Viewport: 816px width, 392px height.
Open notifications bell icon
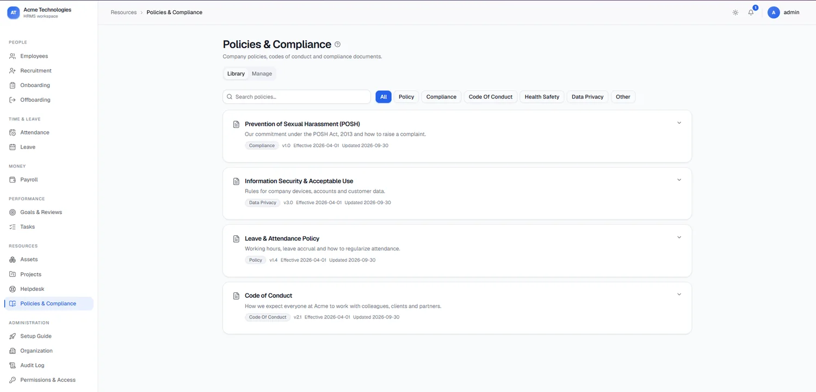(751, 13)
